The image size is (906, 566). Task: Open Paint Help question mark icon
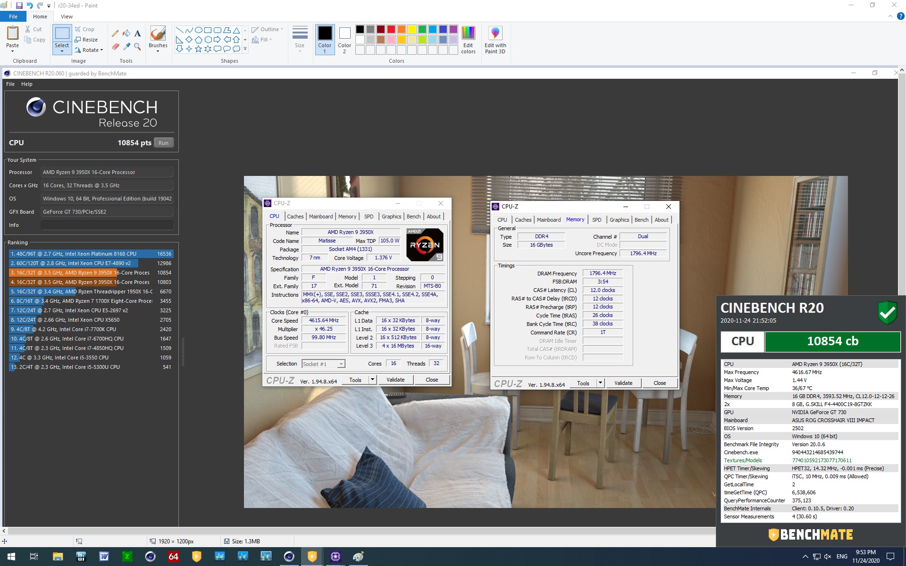tap(900, 16)
